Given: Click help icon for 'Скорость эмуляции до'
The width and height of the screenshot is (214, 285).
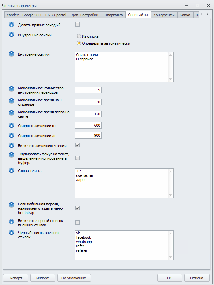Looking at the screenshot, I should 12,135.
